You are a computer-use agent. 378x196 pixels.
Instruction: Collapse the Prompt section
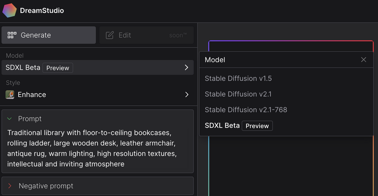[10, 119]
